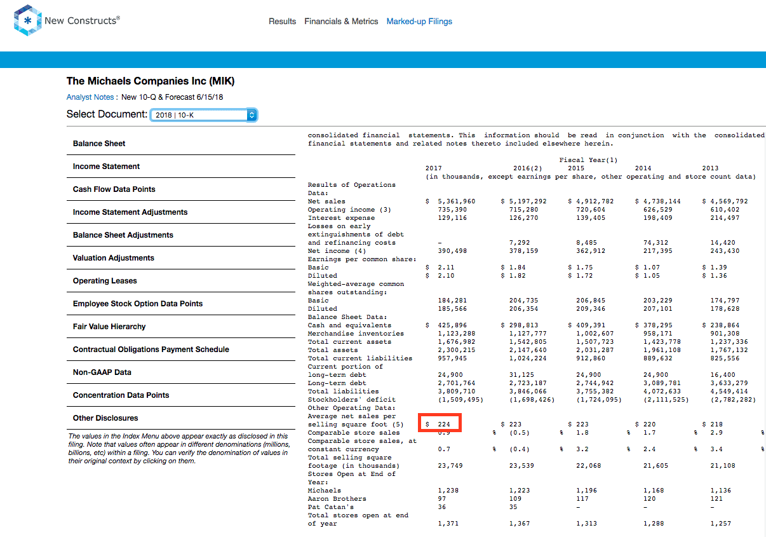Open Cash Flow Data Points section
The height and width of the screenshot is (537, 766).
[181, 189]
